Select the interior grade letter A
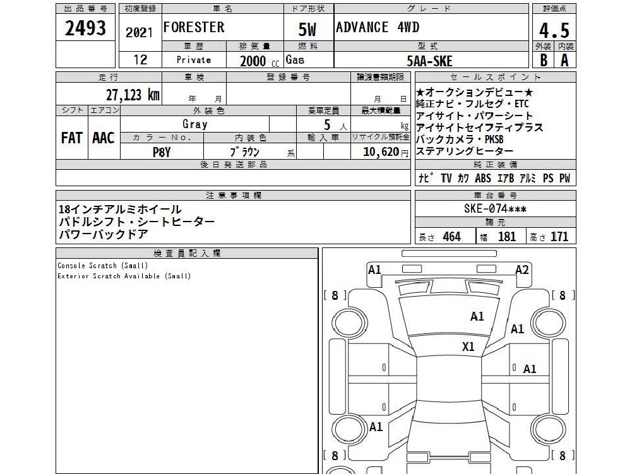Image resolution: width=632 pixels, height=474 pixels. coord(564,60)
